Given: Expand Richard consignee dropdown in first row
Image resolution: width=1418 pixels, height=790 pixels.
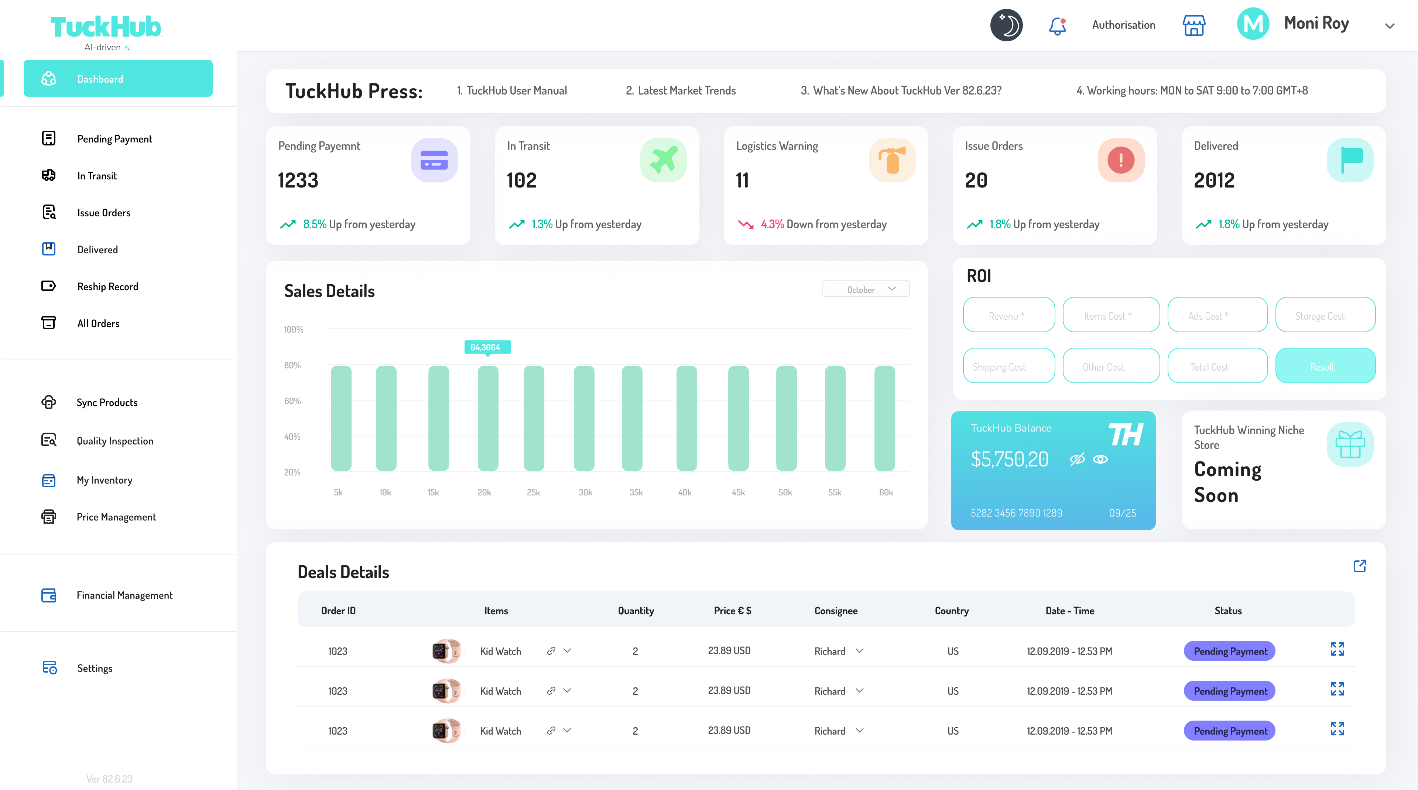Looking at the screenshot, I should click(x=859, y=651).
